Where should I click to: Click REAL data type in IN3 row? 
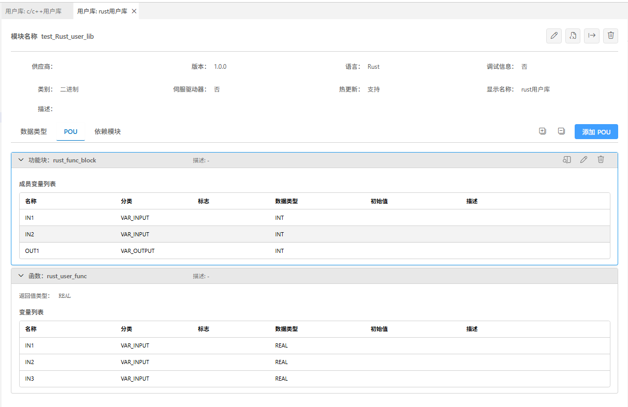click(x=281, y=379)
